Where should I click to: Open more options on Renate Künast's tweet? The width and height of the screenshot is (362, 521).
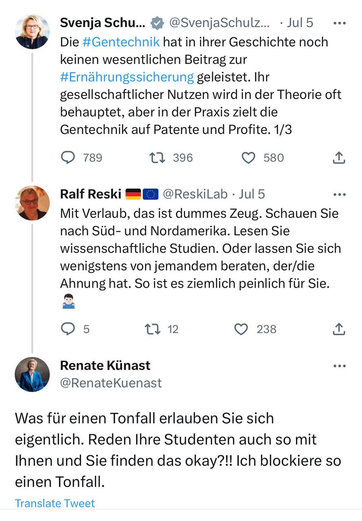click(339, 366)
